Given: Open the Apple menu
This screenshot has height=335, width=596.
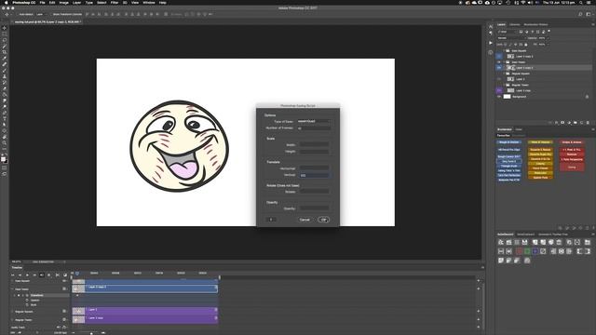Looking at the screenshot, I should tap(6, 3).
